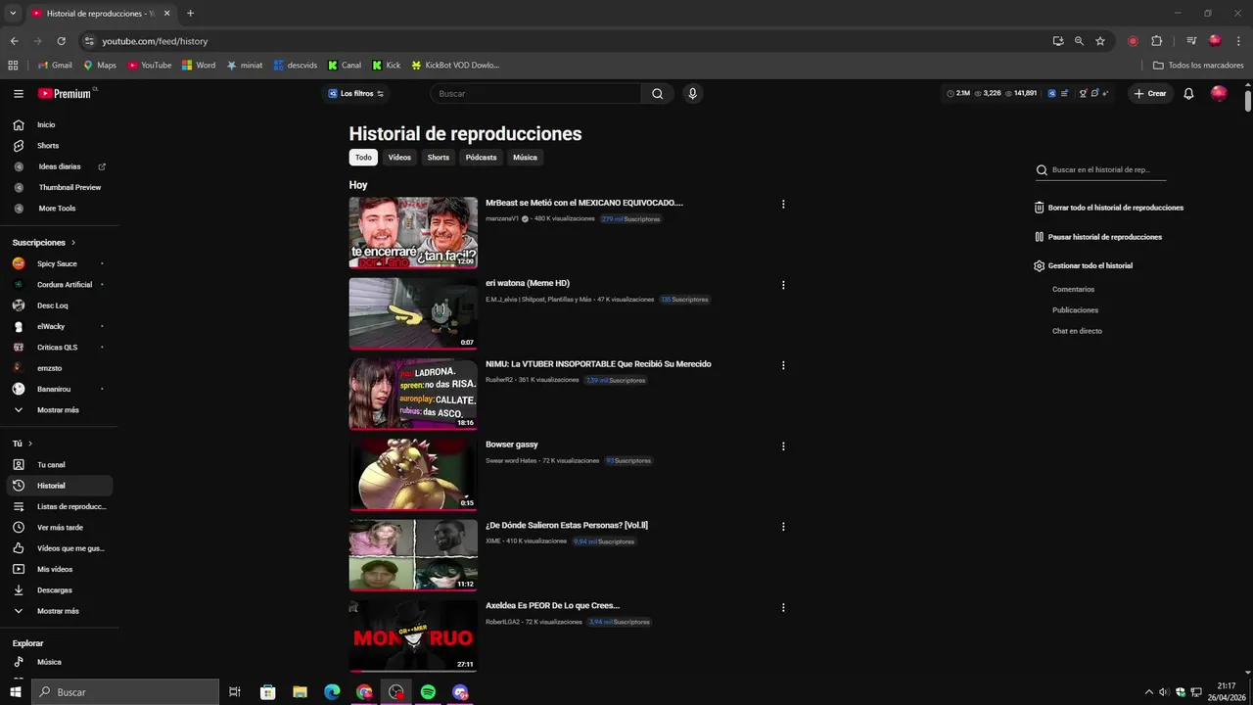Open YouTube notifications bell

tap(1188, 94)
